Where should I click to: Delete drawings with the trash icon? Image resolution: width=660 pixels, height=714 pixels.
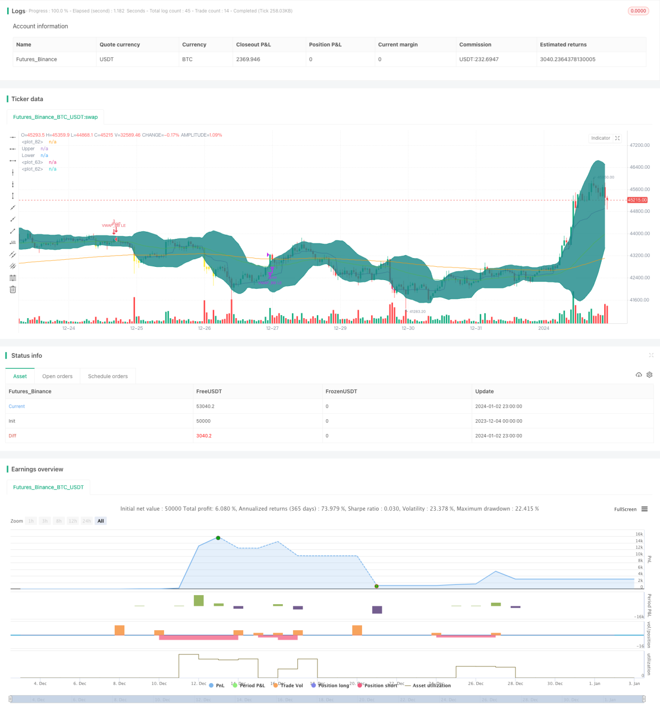point(13,289)
